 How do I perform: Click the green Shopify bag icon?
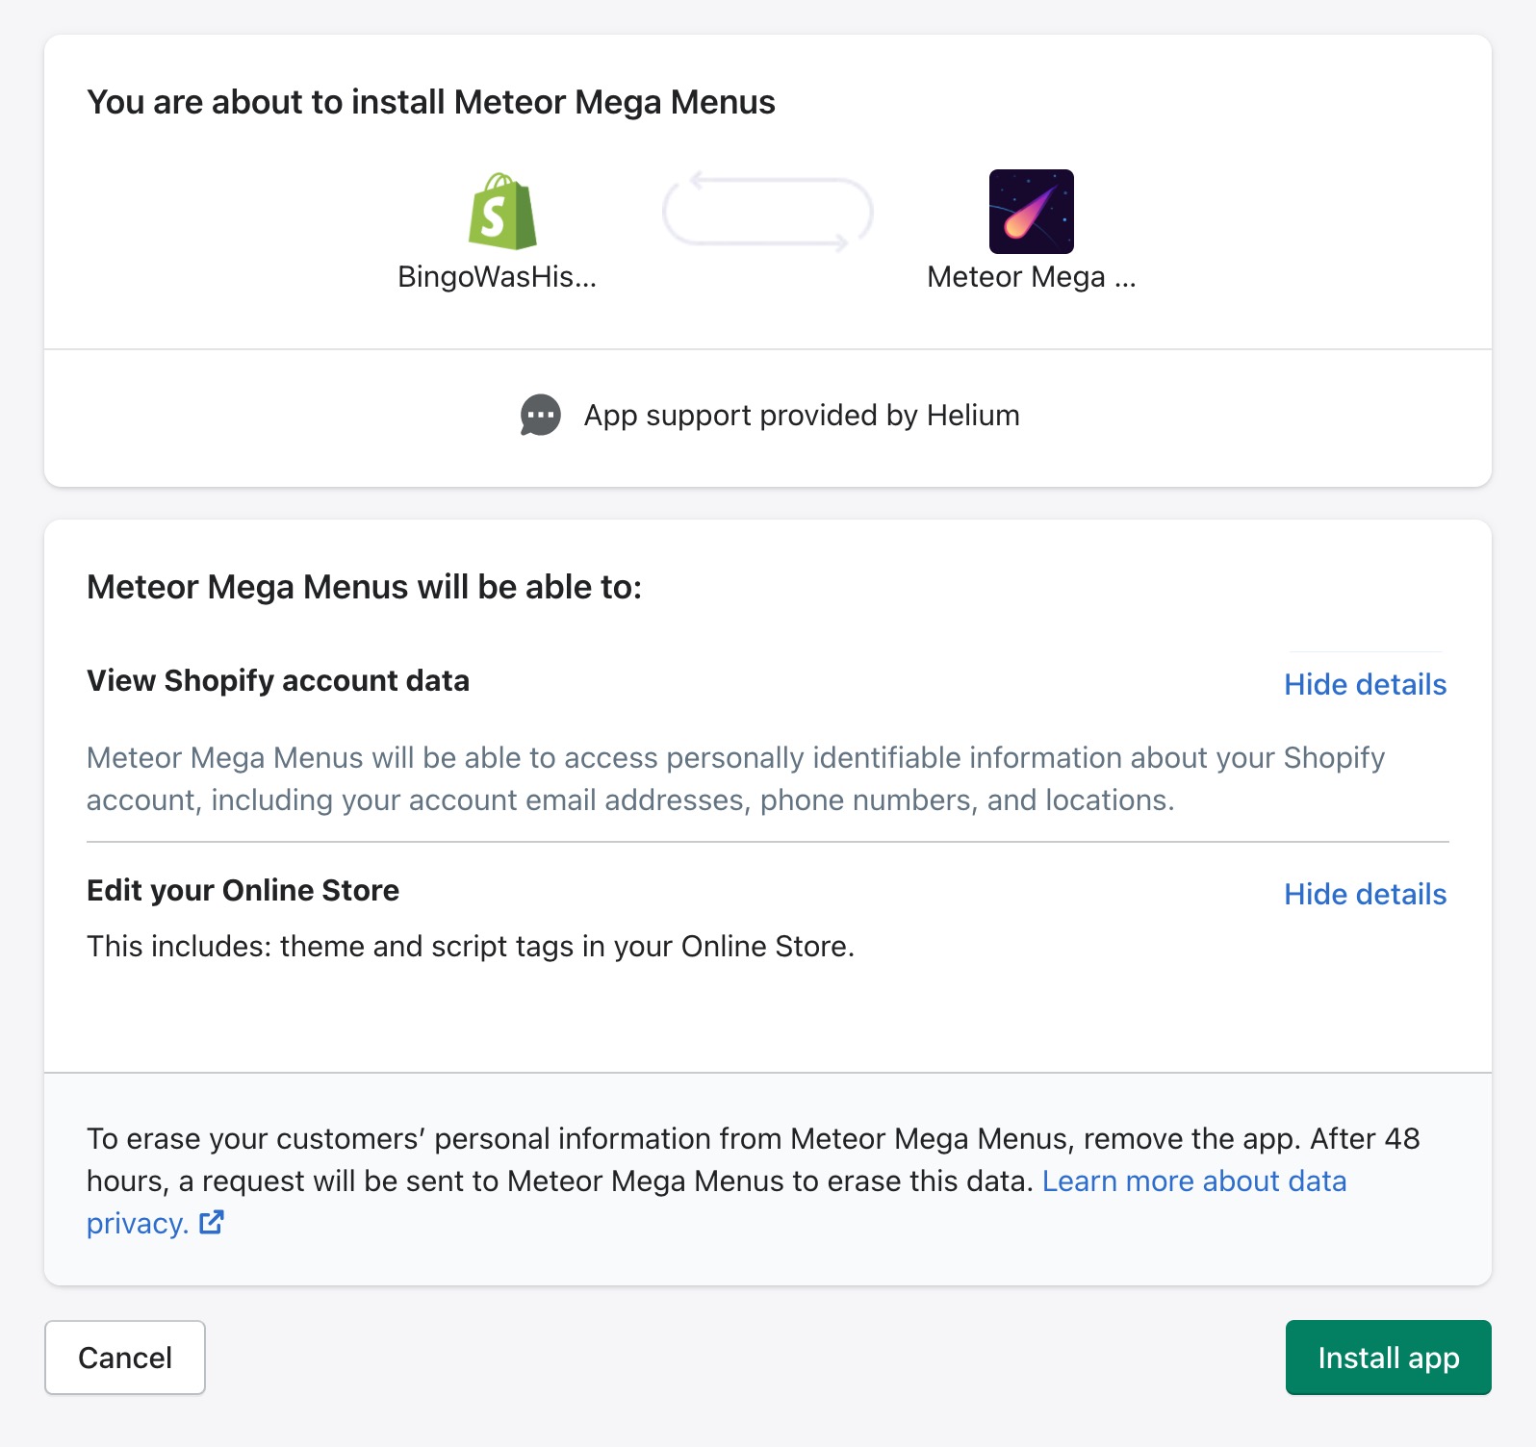pyautogui.click(x=502, y=212)
